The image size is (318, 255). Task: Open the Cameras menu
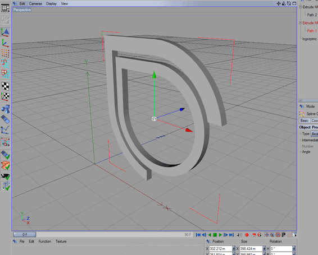click(x=35, y=3)
